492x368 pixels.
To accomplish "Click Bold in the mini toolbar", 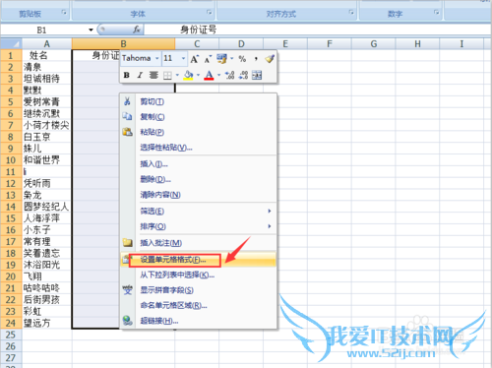I will 126,75.
